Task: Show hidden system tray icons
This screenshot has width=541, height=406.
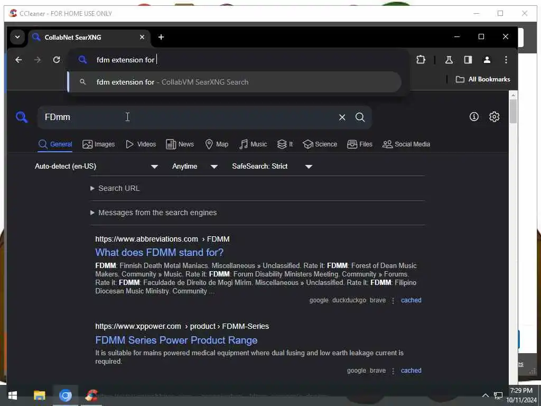Action: 485,395
